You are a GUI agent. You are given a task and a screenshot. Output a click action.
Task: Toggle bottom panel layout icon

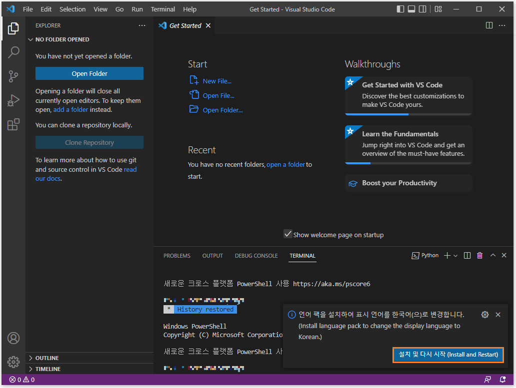tap(411, 9)
